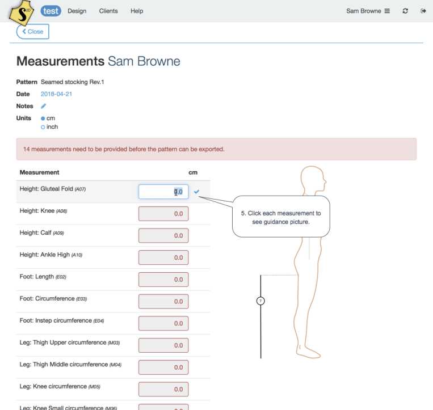Screen dimensions: 433x410
Task: Click the circled 7 marker on figure
Action: tap(260, 301)
